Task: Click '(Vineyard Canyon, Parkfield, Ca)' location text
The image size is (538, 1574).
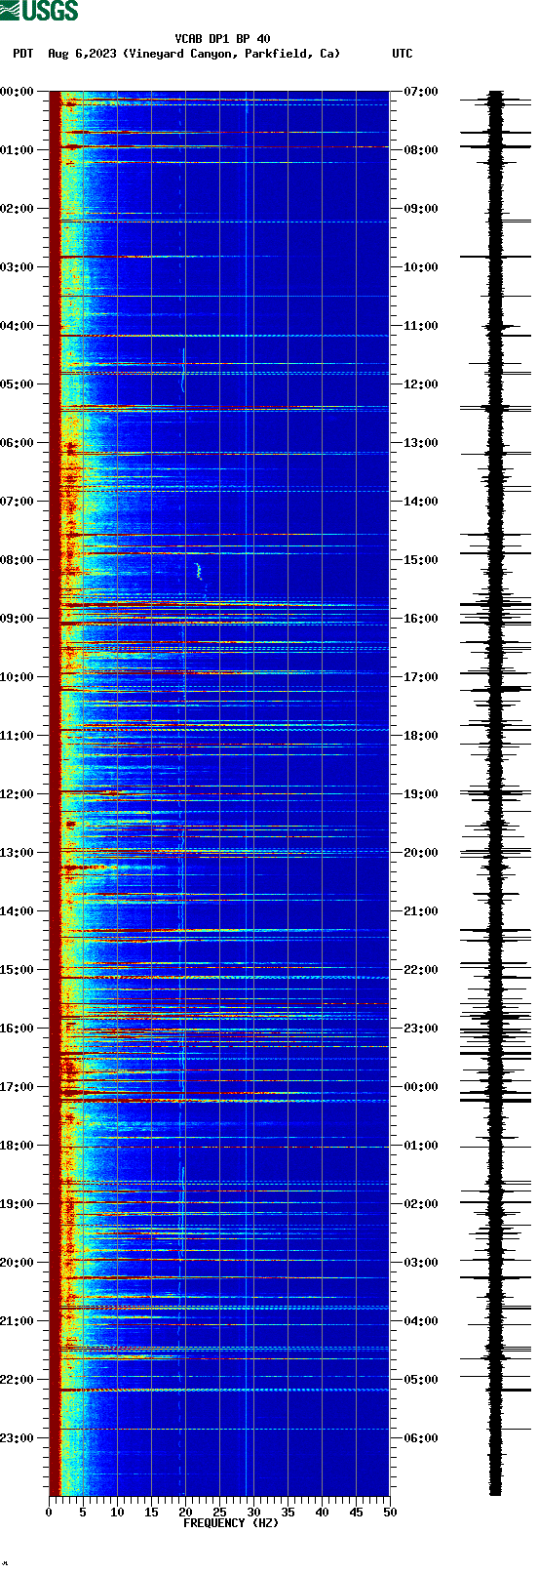Action: (x=232, y=54)
